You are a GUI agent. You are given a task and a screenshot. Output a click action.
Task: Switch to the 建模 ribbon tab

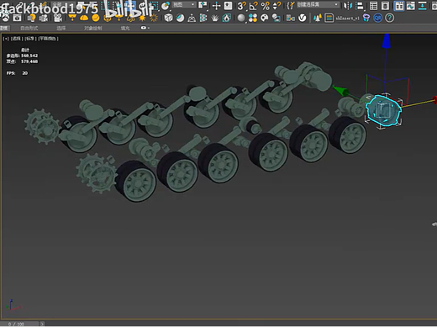pyautogui.click(x=4, y=28)
